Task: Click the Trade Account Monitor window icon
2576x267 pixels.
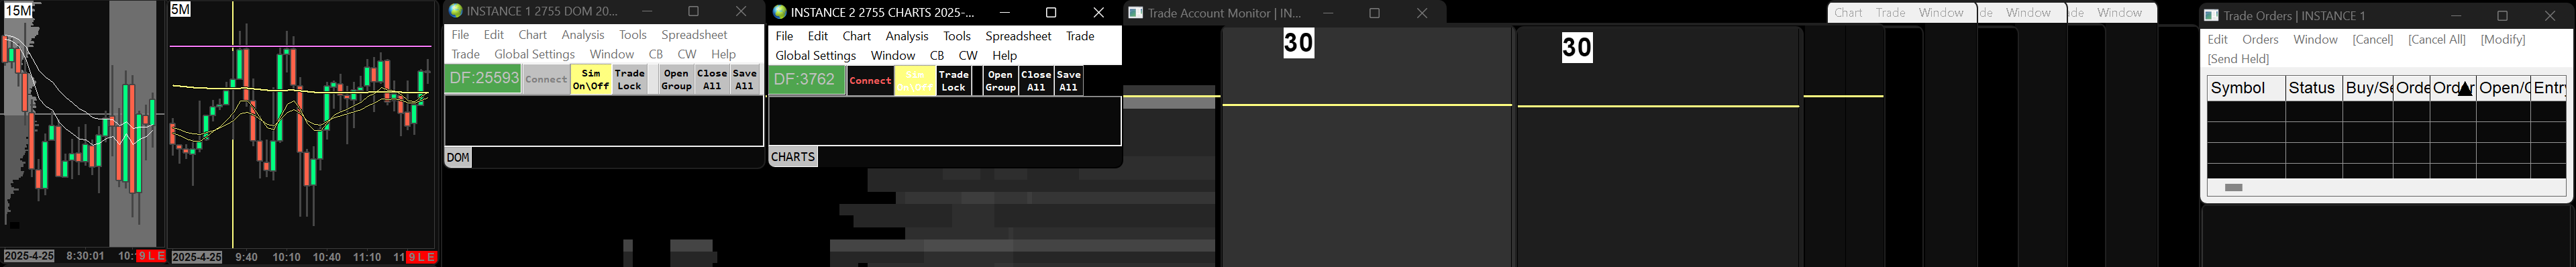Action: coord(1135,13)
